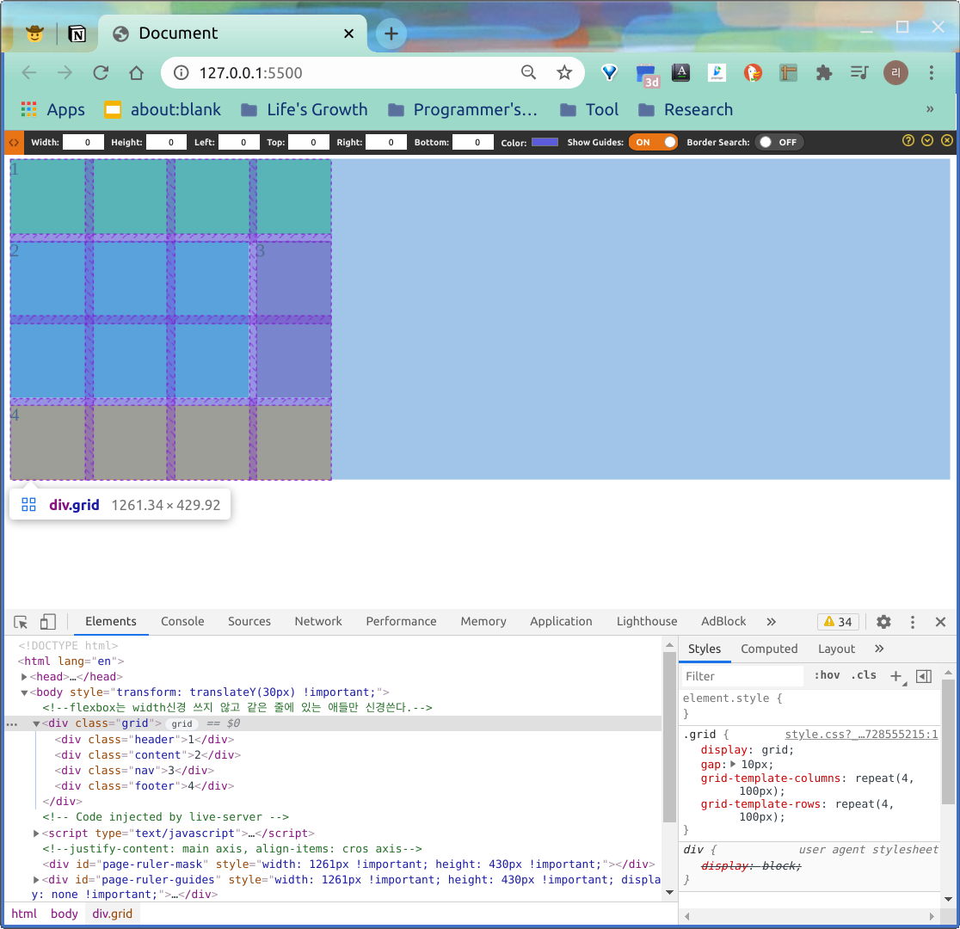Open the Tool bookmark folder

tap(589, 109)
